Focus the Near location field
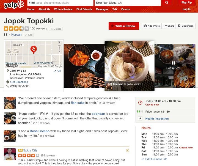Viewport: 198px width, 166px height. (128, 3)
